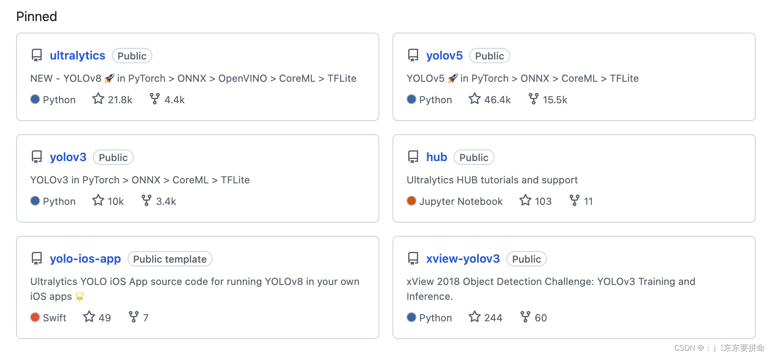Click the fork icon for yolo-ios-app 7
This screenshot has width=771, height=356.
pyautogui.click(x=134, y=317)
